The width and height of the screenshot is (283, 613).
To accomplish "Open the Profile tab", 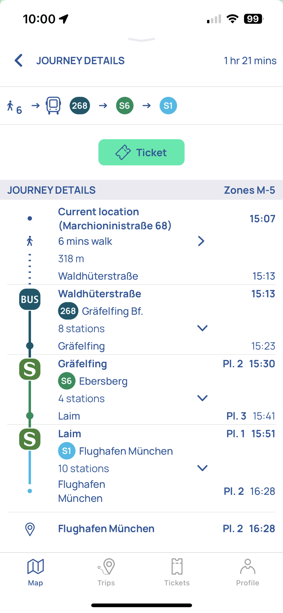I will point(248,572).
